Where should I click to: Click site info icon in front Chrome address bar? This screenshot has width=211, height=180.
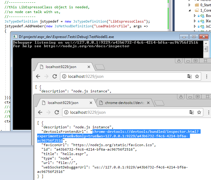pyautogui.click(x=66, y=112)
